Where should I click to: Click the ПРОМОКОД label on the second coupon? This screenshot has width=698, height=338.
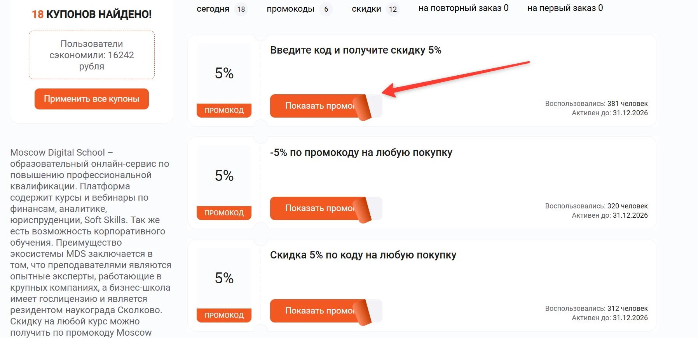pyautogui.click(x=224, y=213)
